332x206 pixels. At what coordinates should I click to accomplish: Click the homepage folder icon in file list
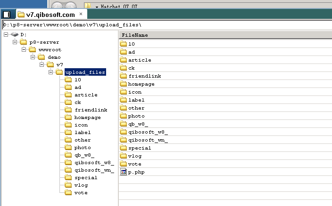[124, 84]
